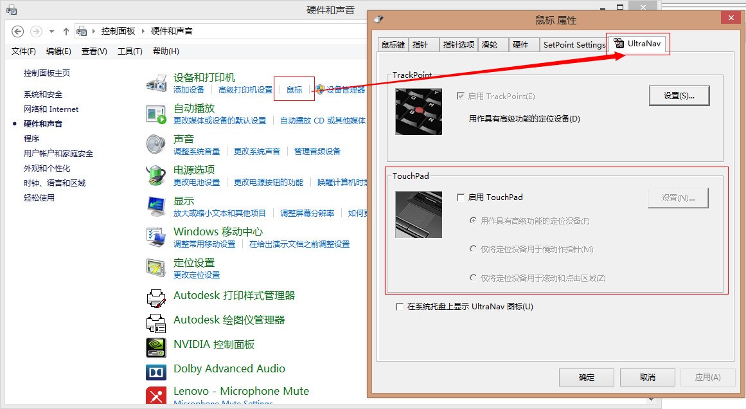Viewport: 746px width, 409px height.
Task: Click the Devices and Printers icon
Action: click(156, 83)
